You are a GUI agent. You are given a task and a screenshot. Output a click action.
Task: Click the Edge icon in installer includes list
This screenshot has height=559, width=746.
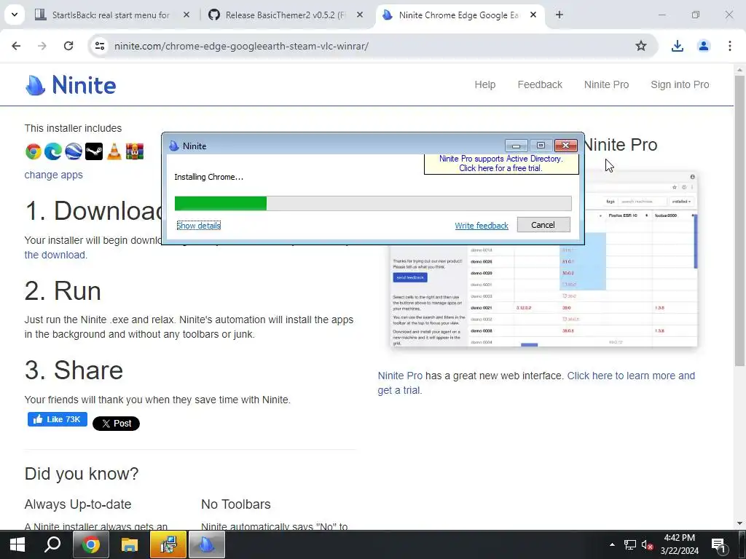coord(53,151)
